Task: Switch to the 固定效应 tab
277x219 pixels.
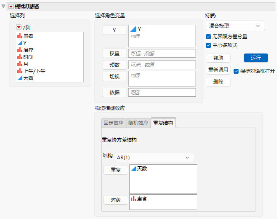Action: (x=113, y=123)
